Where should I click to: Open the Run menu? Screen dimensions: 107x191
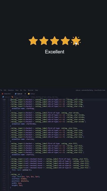tap(25, 90)
